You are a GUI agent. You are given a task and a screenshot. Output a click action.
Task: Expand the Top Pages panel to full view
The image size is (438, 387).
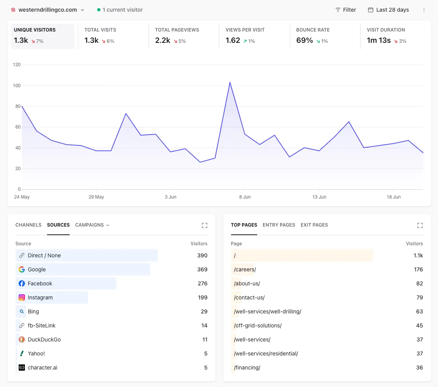pyautogui.click(x=420, y=225)
